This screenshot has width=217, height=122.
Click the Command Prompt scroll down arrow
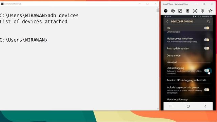coord(158,109)
